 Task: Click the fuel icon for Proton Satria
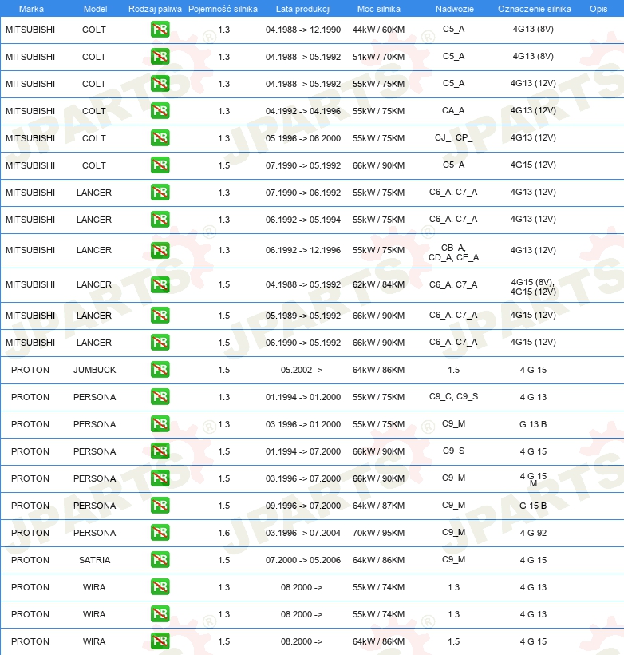(160, 560)
